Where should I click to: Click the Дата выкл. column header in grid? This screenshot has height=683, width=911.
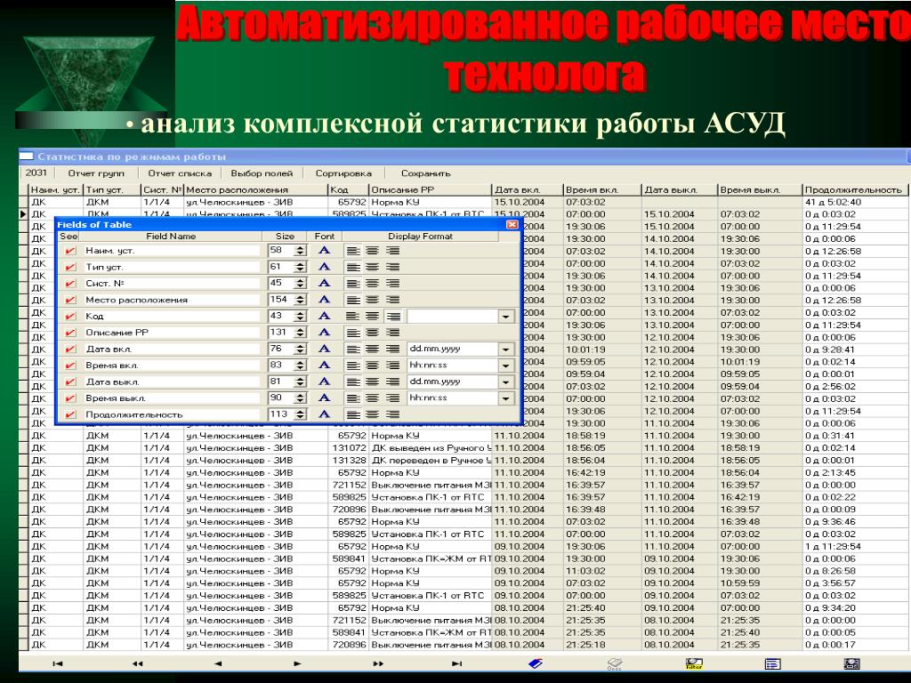pos(679,189)
